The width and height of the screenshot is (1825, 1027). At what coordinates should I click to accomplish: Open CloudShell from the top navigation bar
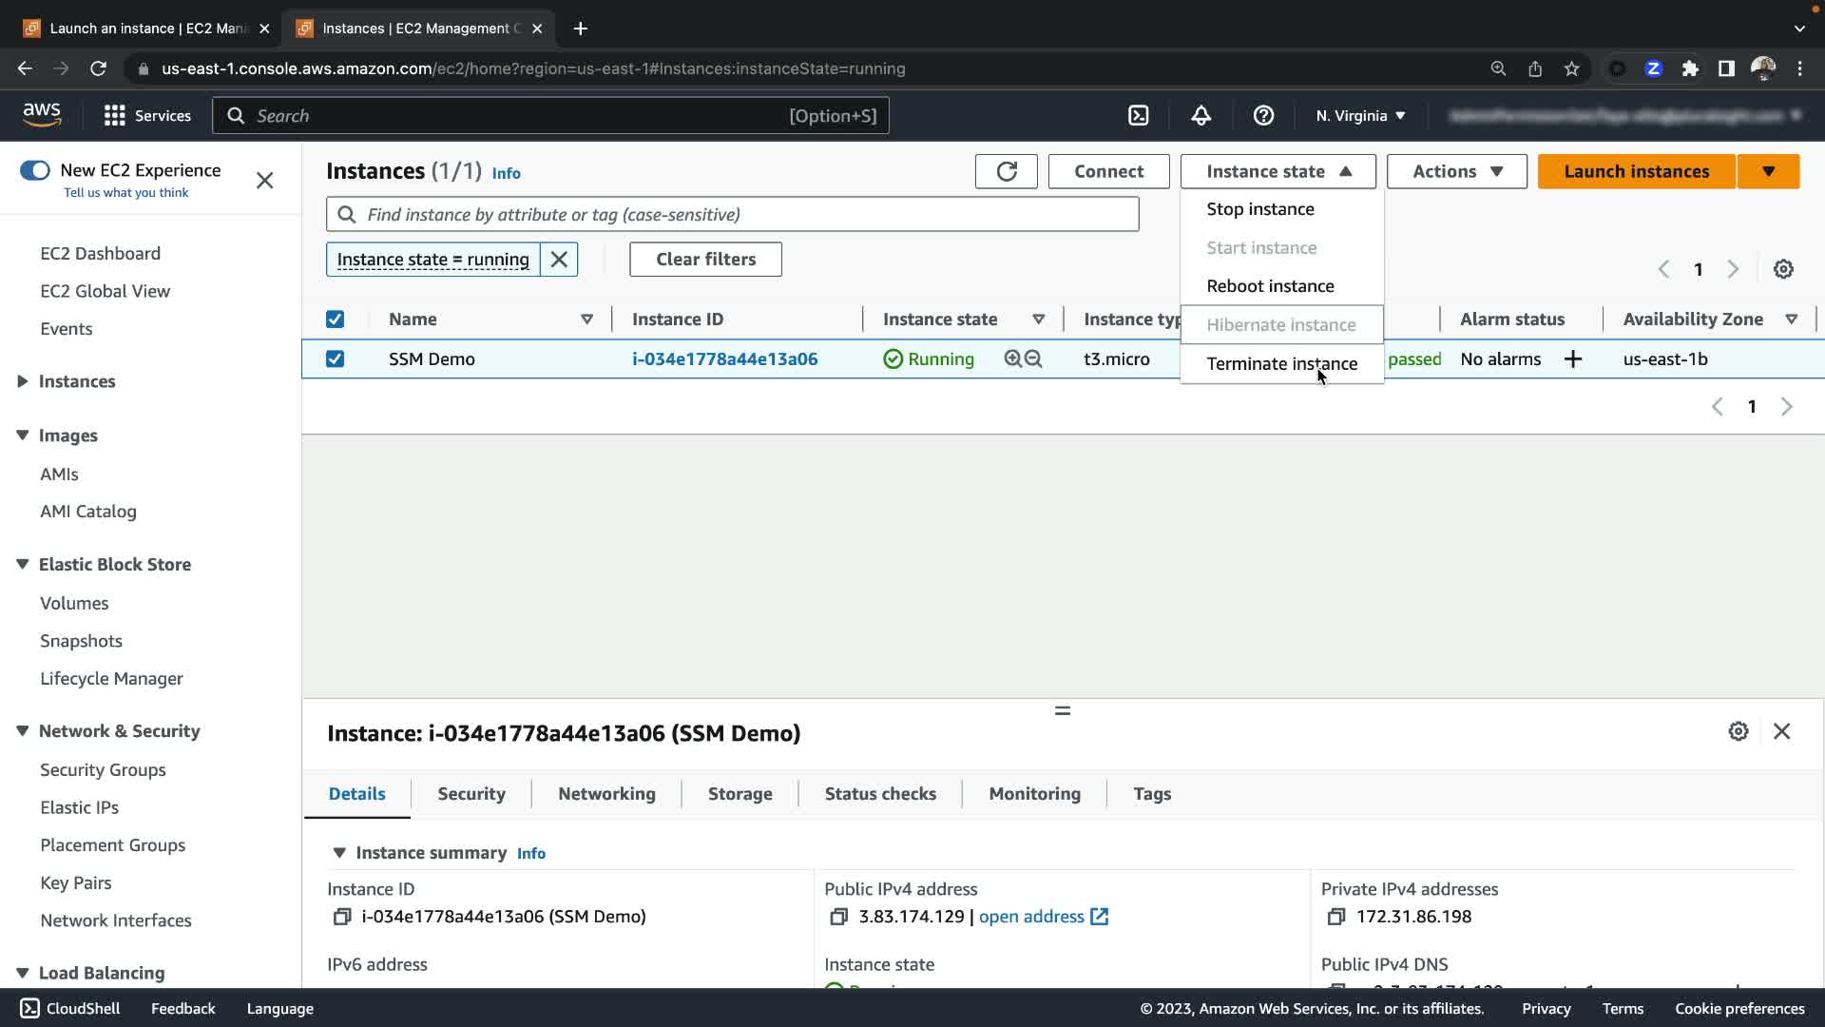pyautogui.click(x=1138, y=116)
